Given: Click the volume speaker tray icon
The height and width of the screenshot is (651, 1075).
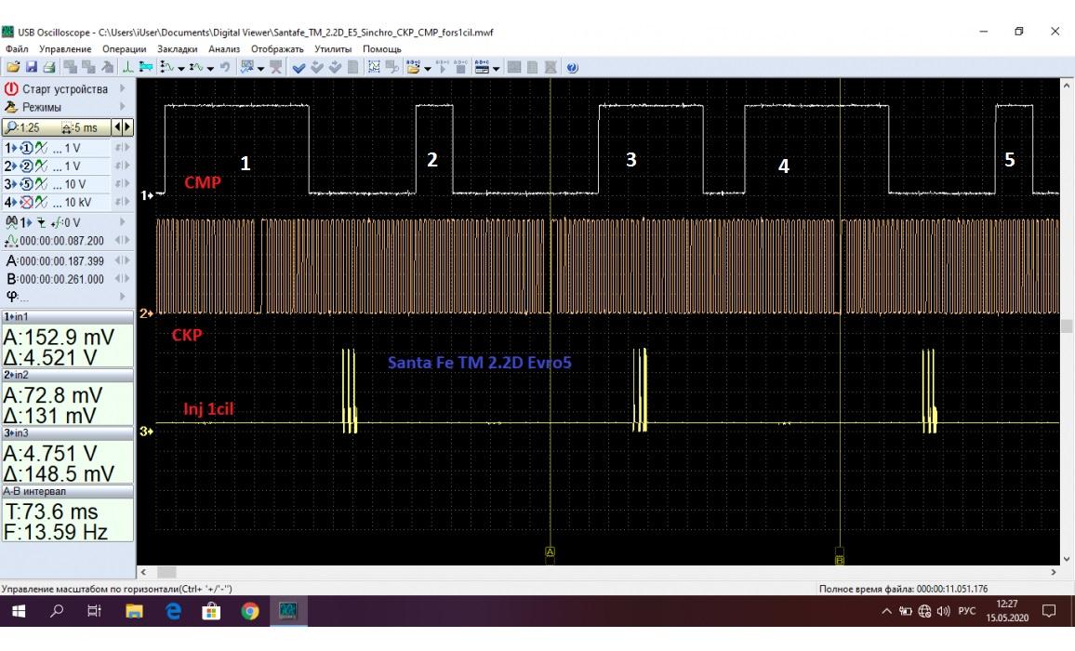Looking at the screenshot, I should [x=943, y=610].
